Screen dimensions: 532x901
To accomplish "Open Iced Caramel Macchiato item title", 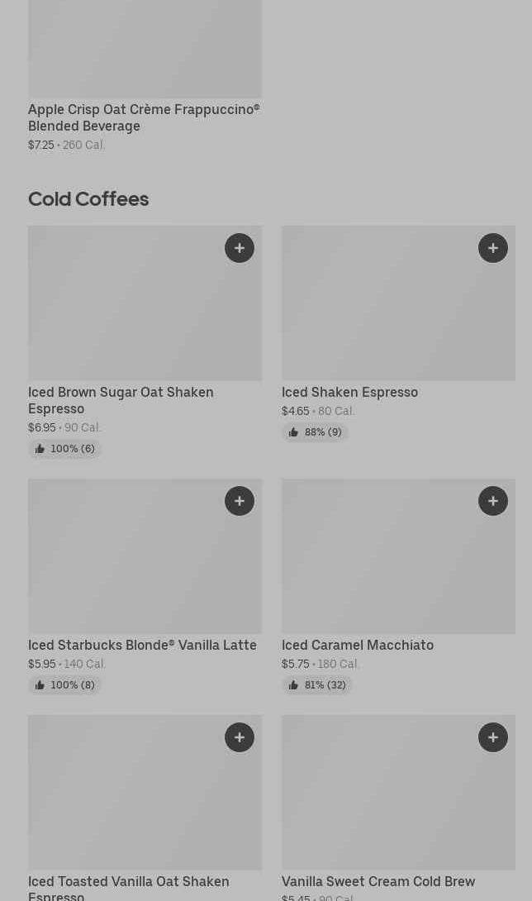I will pyautogui.click(x=357, y=646).
